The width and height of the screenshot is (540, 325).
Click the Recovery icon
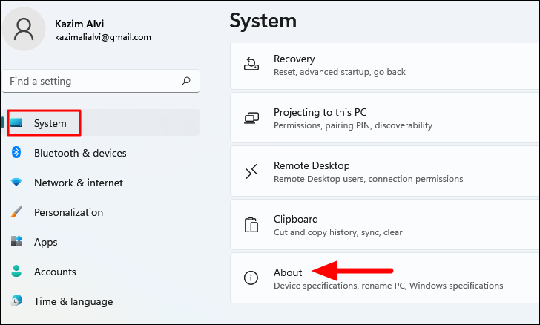coord(252,65)
